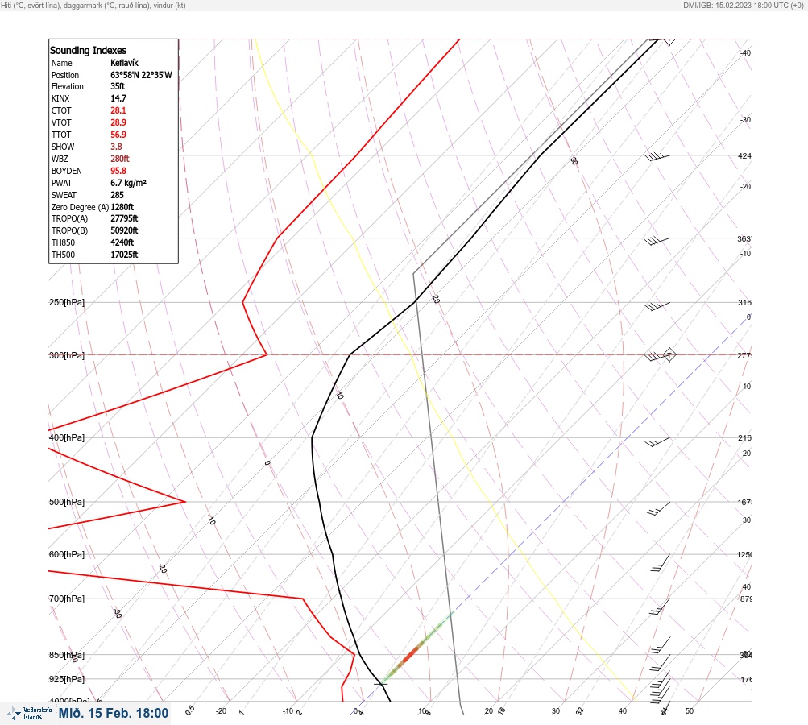Click the TROPO(B) value '50920ft'
808x725 pixels.
(x=124, y=230)
